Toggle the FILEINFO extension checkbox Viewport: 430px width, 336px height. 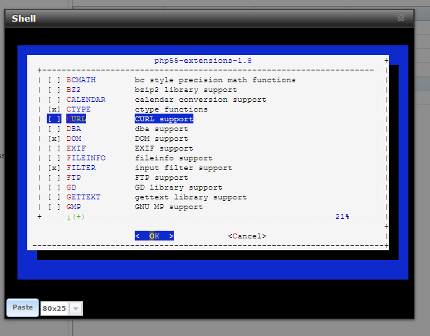tap(54, 158)
